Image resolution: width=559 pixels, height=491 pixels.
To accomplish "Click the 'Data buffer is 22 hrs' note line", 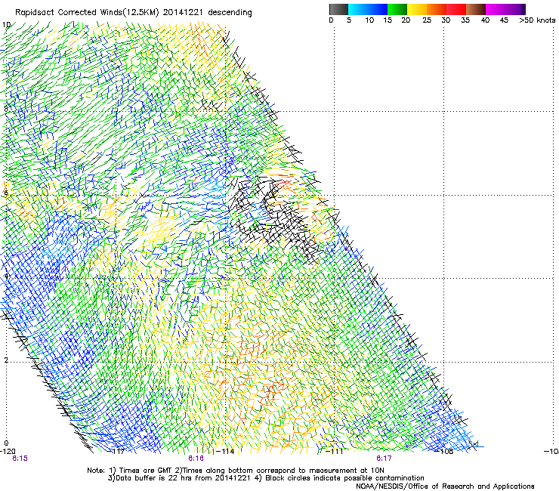I will 266,478.
